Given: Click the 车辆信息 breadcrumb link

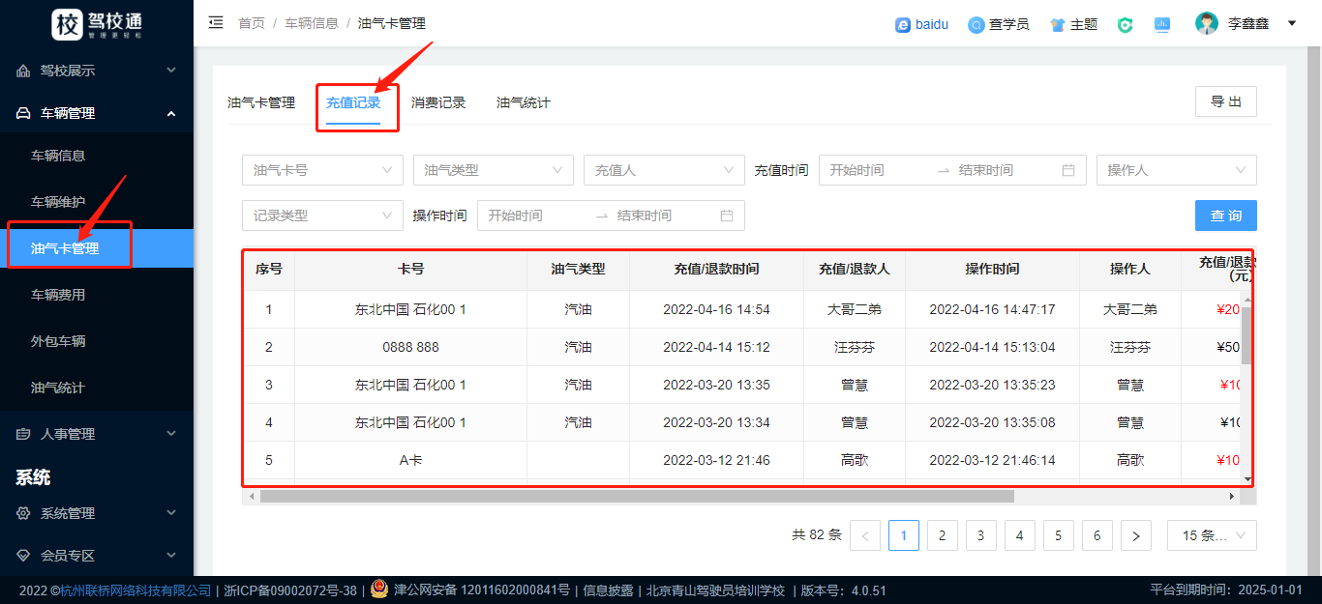Looking at the screenshot, I should [312, 23].
